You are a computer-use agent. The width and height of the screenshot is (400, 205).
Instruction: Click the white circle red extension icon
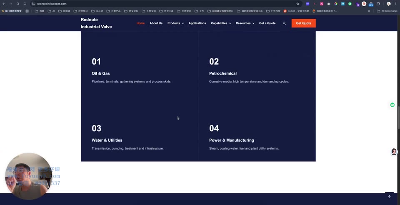click(x=364, y=4)
